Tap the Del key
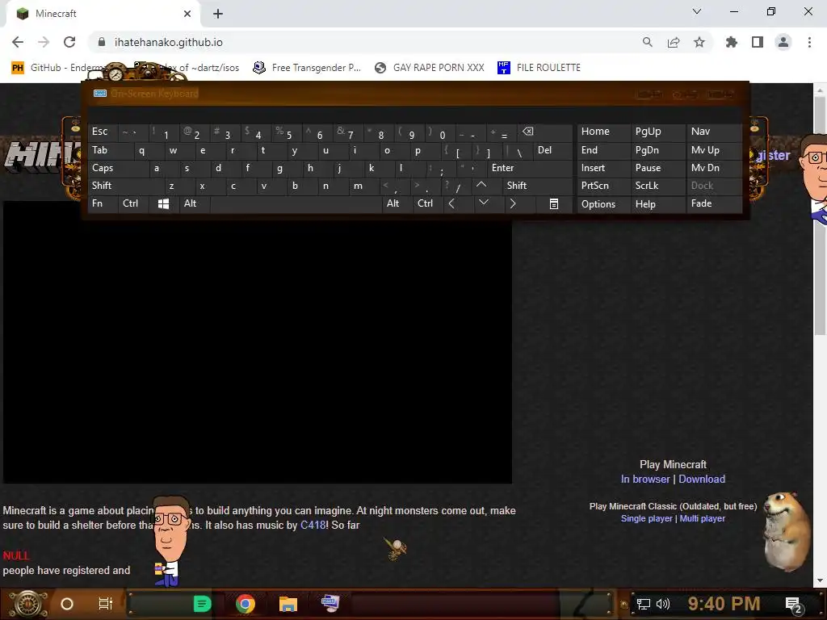 (x=552, y=150)
